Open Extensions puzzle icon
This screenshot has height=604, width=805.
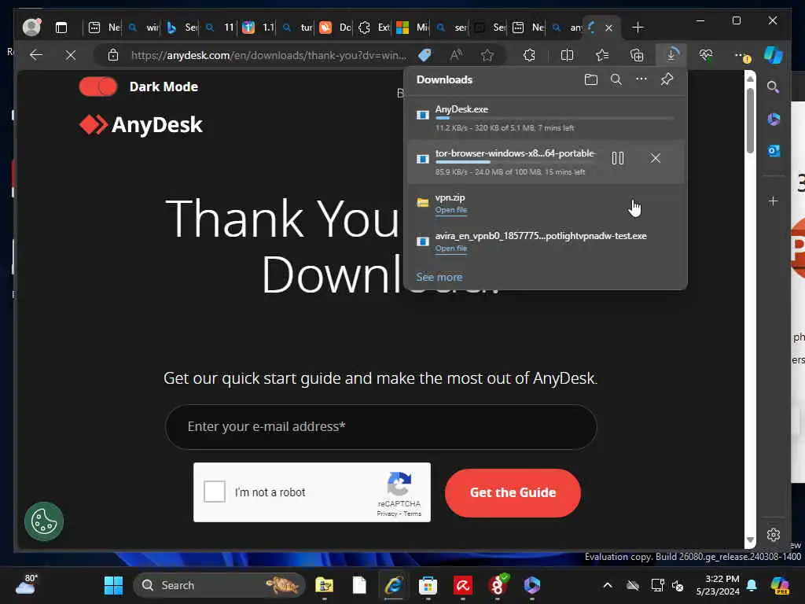click(x=529, y=55)
